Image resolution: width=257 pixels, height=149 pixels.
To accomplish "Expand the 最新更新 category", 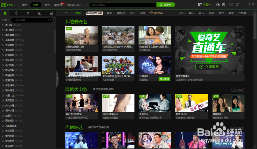I will click(x=3, y=40).
